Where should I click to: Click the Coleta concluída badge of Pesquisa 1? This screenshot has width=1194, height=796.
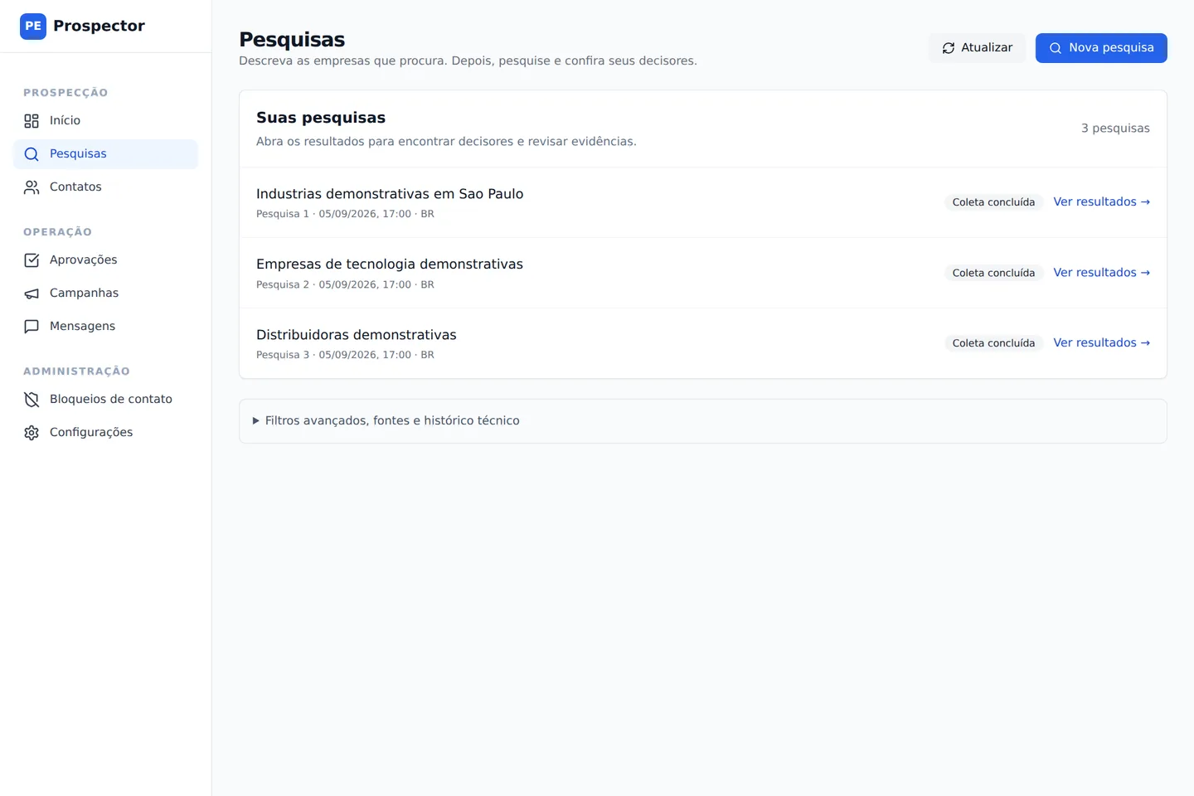pyautogui.click(x=993, y=202)
